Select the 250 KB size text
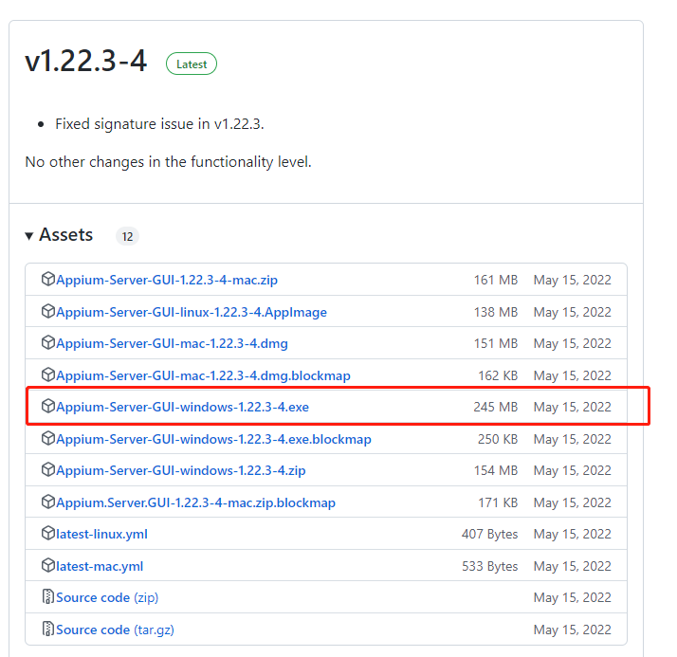This screenshot has height=657, width=677. coord(498,439)
